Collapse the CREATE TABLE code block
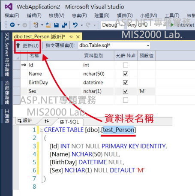Viewport: 195px width, 196px height. [42, 130]
